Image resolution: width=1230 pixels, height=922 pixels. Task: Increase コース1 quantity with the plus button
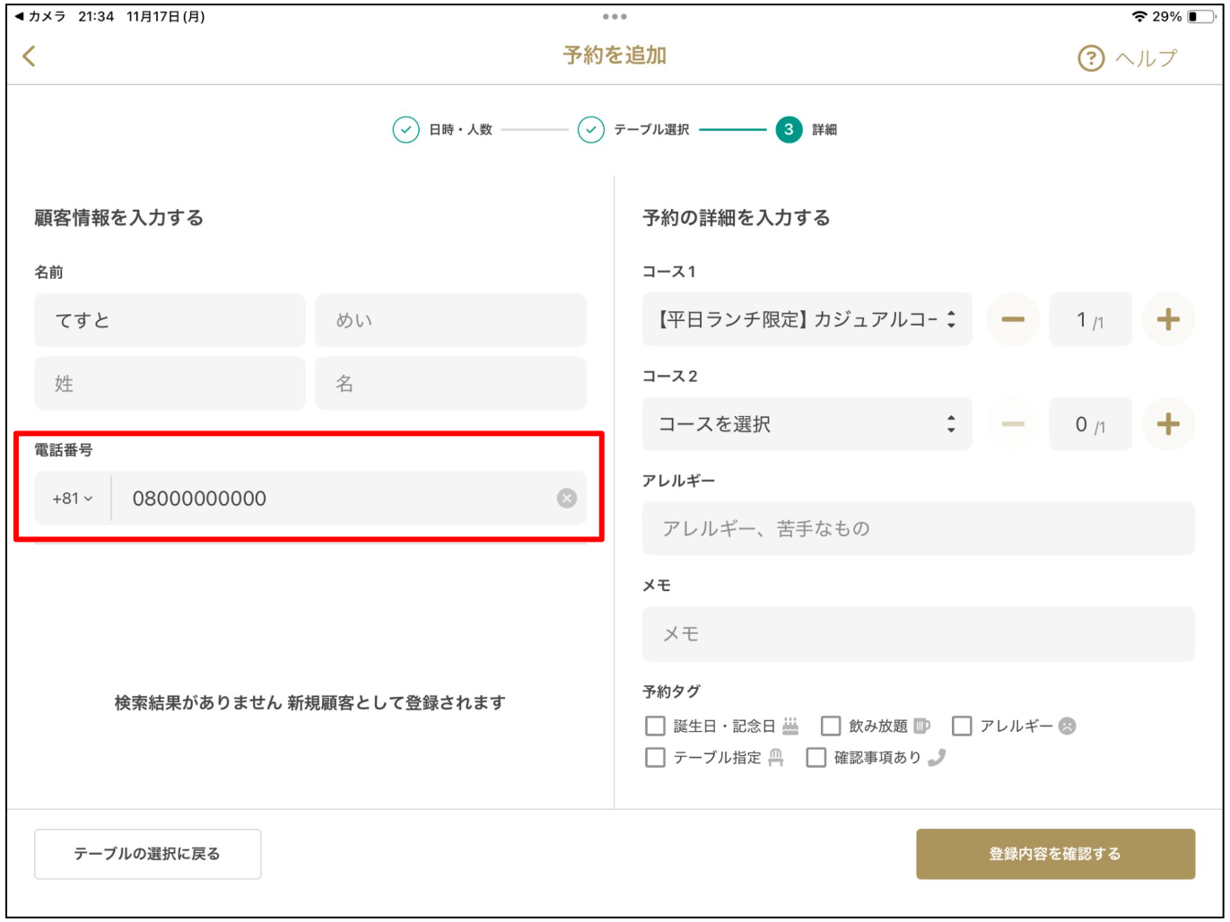(x=1170, y=319)
